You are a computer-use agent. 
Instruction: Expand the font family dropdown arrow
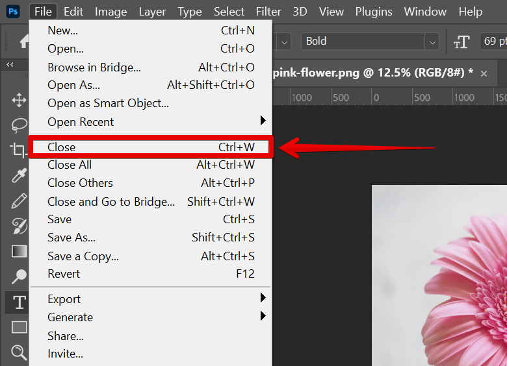284,42
